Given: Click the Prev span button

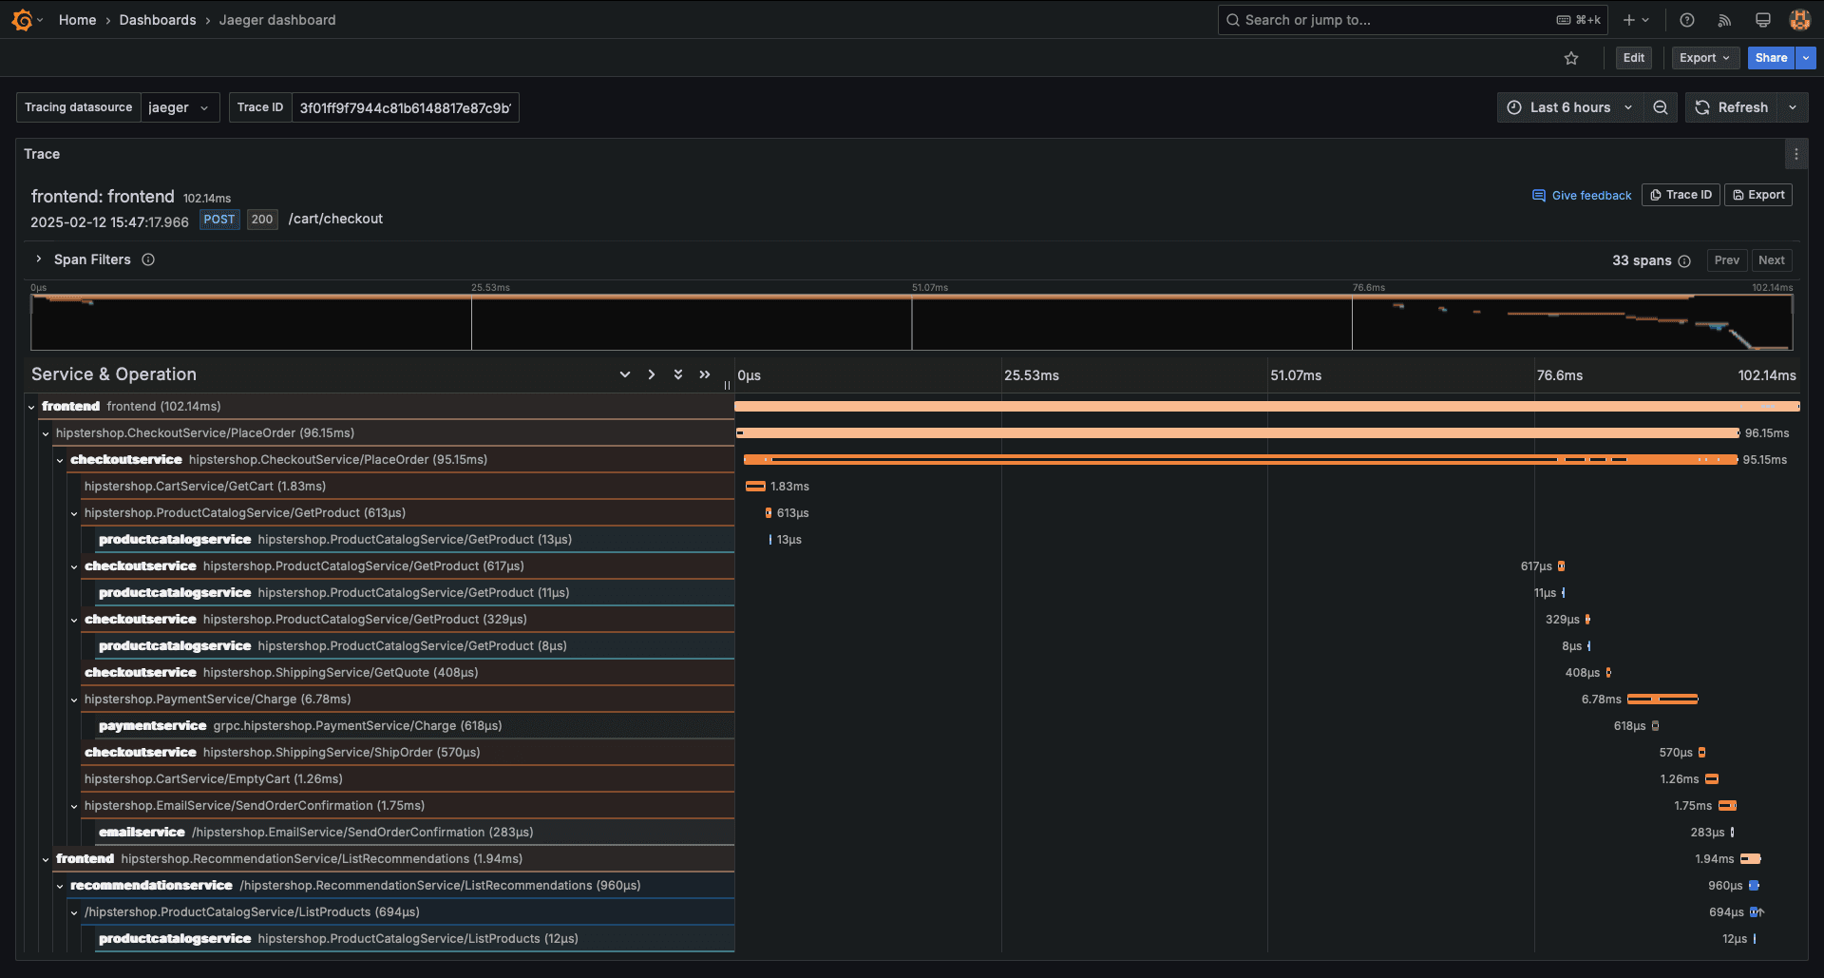Looking at the screenshot, I should point(1727,260).
